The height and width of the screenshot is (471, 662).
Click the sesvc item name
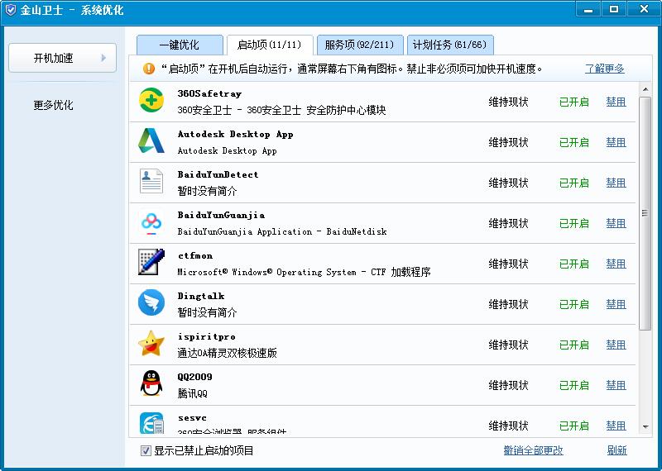click(192, 418)
